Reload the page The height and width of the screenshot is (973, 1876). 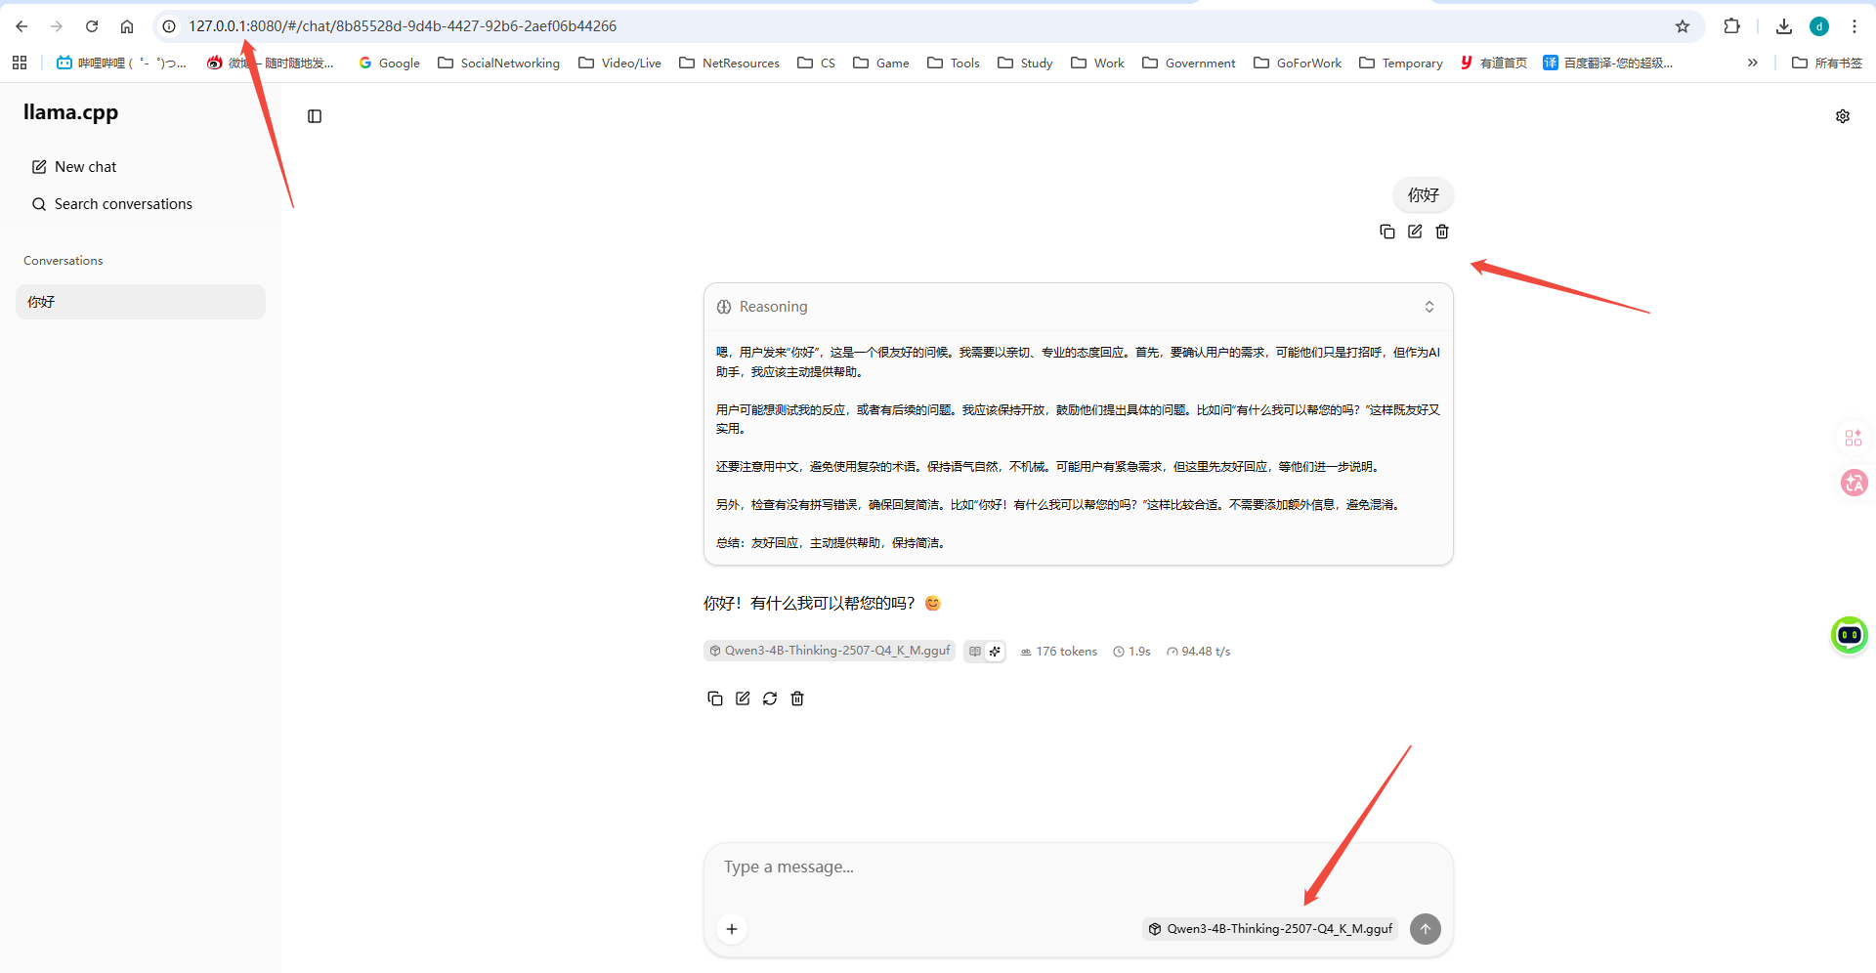92,26
